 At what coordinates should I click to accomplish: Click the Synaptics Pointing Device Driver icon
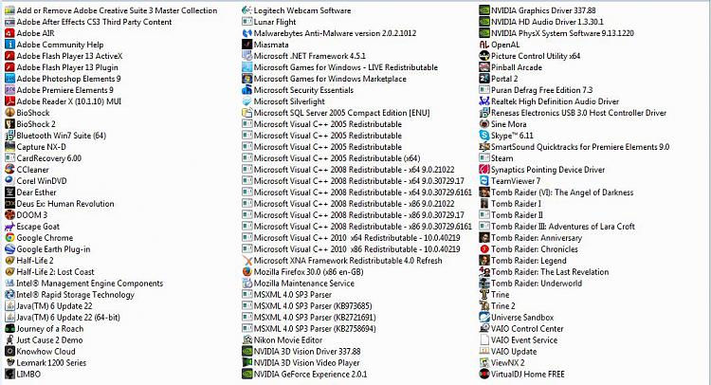click(x=484, y=170)
